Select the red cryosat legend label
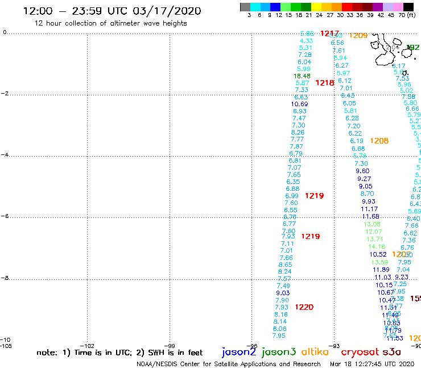This screenshot has width=421, height=369. (360, 352)
